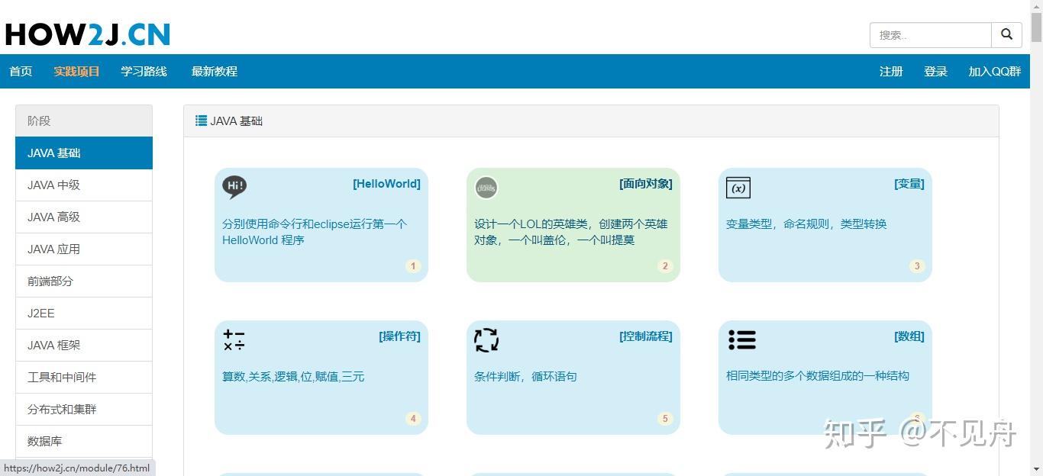This screenshot has width=1043, height=476.
Task: Click the 变量类型，命名规则，类型转换 text
Action: [x=806, y=224]
